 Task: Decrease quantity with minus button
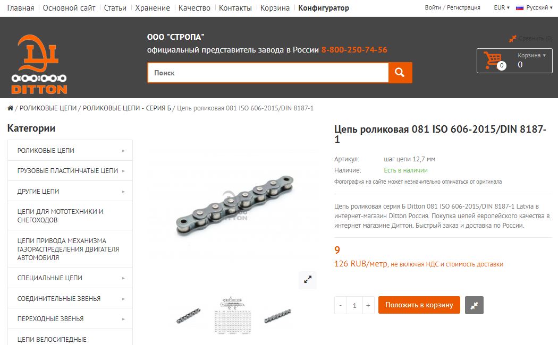(x=341, y=305)
